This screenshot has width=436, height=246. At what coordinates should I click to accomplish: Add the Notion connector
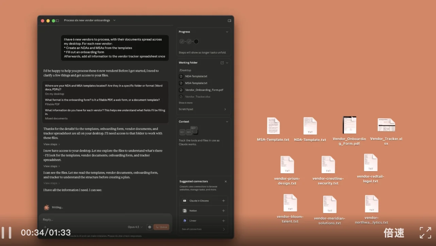pyautogui.click(x=223, y=211)
